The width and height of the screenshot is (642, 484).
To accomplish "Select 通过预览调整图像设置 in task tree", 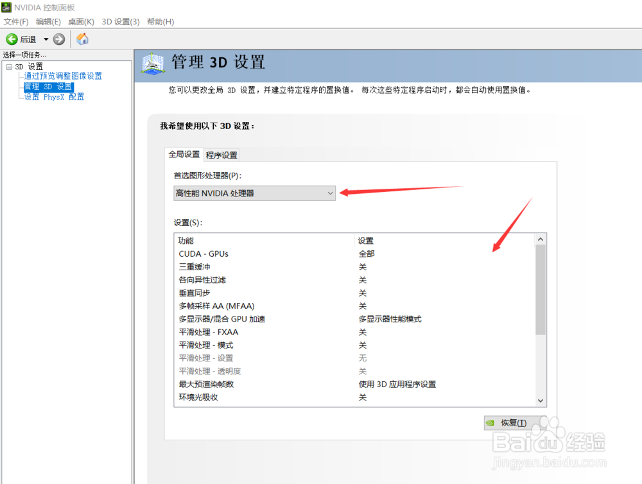I will [63, 76].
